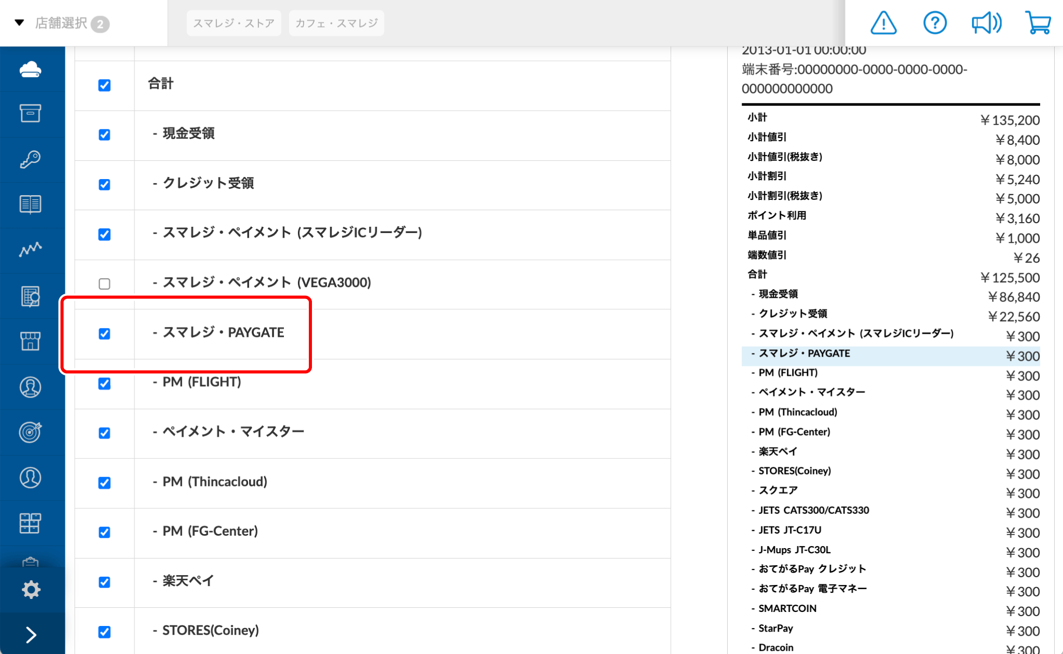Viewport: 1063px width, 654px height.
Task: Click the 端数値引 line in the receipt preview
Action: 891,257
